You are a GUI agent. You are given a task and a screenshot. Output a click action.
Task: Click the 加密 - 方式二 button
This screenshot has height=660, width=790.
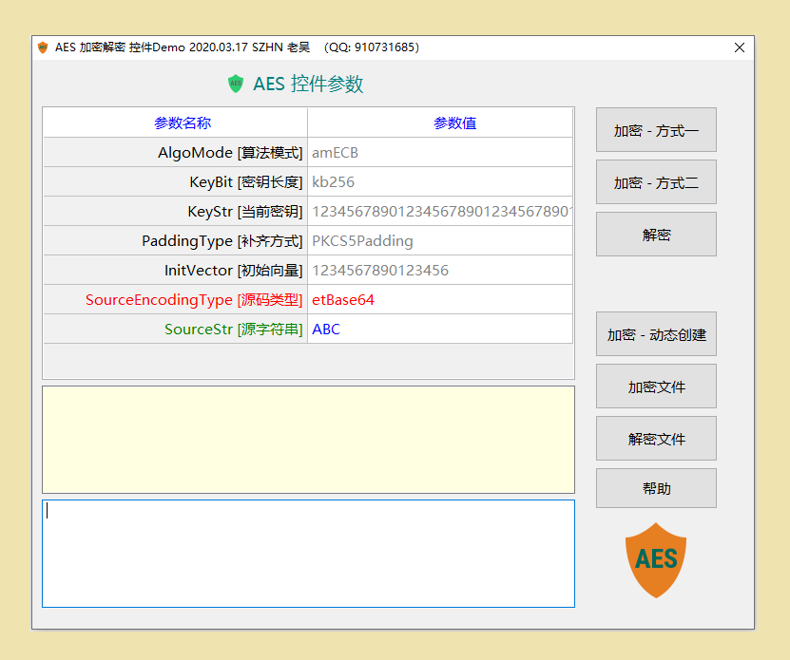point(656,182)
